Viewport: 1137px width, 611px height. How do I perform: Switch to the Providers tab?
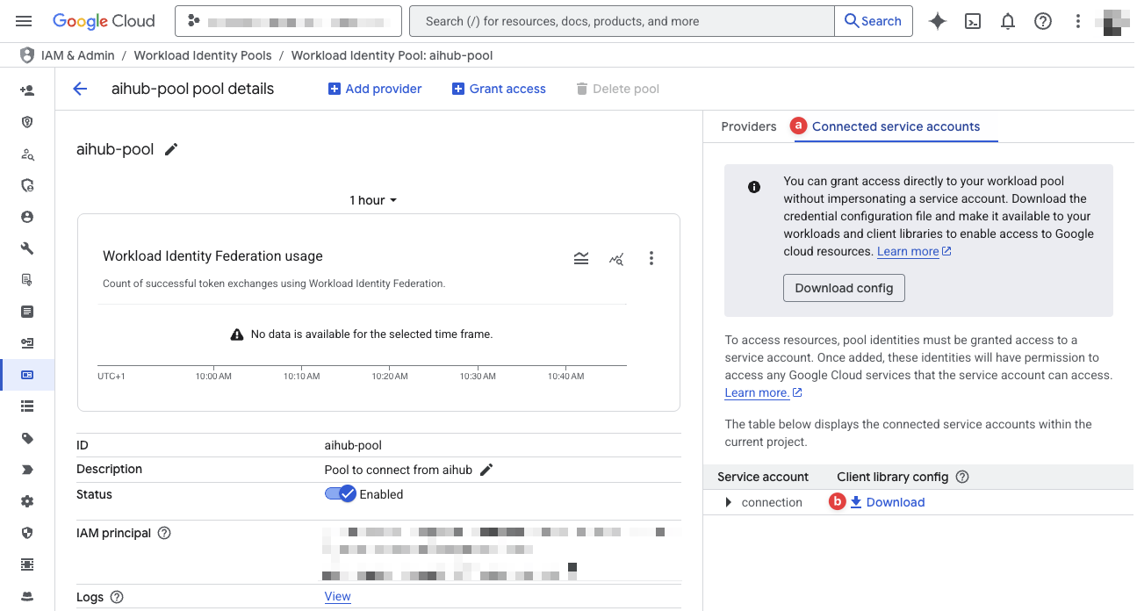pos(748,126)
